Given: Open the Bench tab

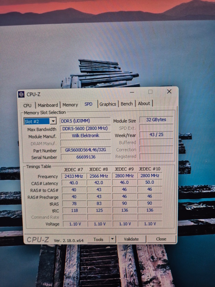Looking at the screenshot, I should tap(127, 104).
